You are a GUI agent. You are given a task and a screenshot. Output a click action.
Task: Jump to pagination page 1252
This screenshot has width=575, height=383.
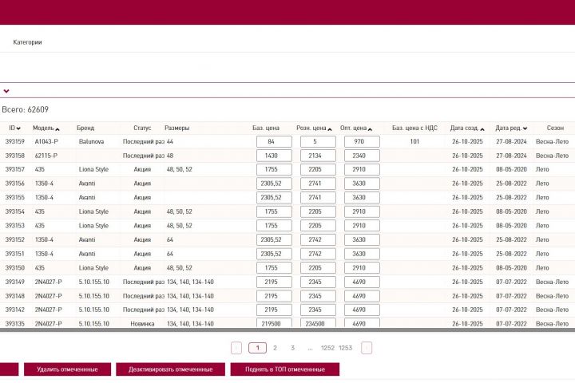click(x=327, y=348)
